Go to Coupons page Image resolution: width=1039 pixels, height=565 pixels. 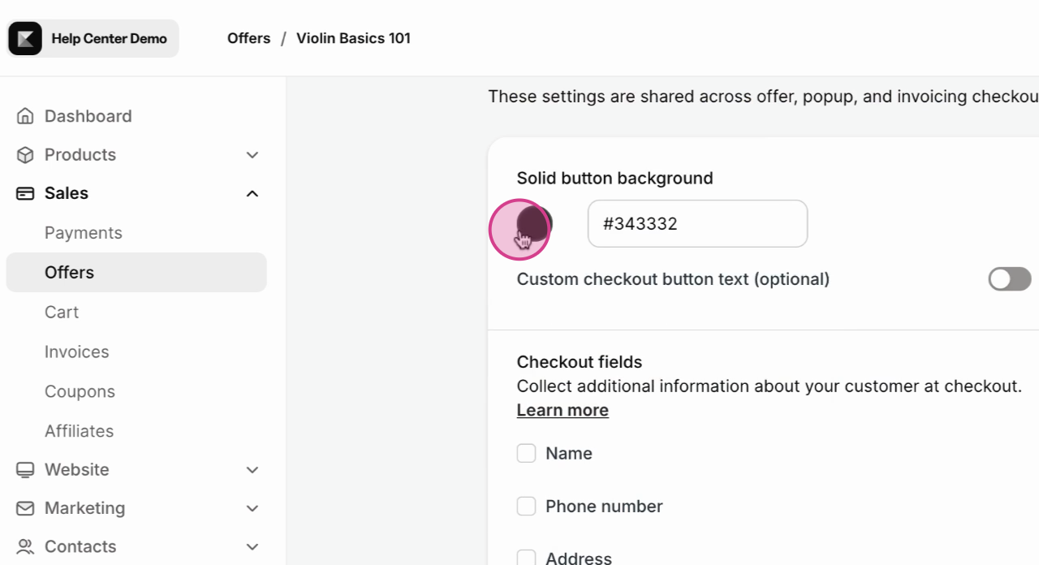pos(80,391)
